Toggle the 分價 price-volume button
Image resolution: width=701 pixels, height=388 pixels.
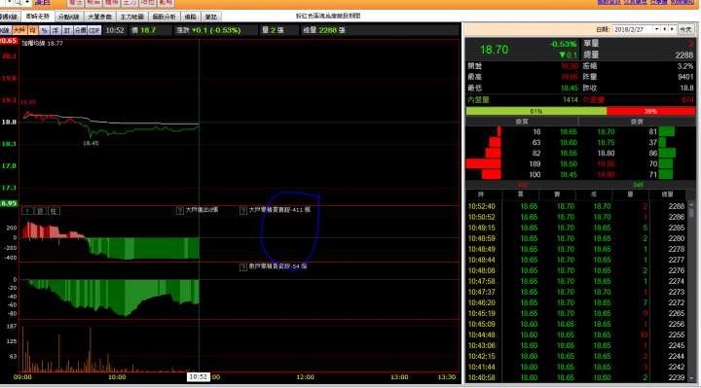coord(80,30)
